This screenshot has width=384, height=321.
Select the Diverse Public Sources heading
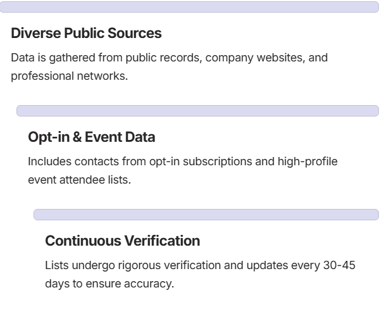pyautogui.click(x=86, y=33)
